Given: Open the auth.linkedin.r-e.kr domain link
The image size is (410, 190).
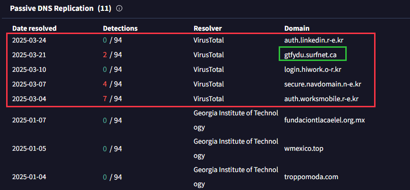Looking at the screenshot, I should tap(314, 40).
